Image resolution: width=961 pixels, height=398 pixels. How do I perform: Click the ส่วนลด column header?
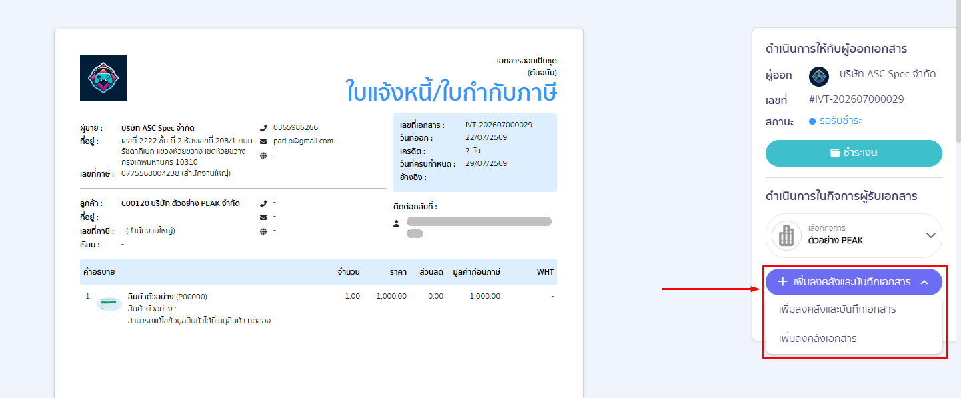tap(431, 272)
